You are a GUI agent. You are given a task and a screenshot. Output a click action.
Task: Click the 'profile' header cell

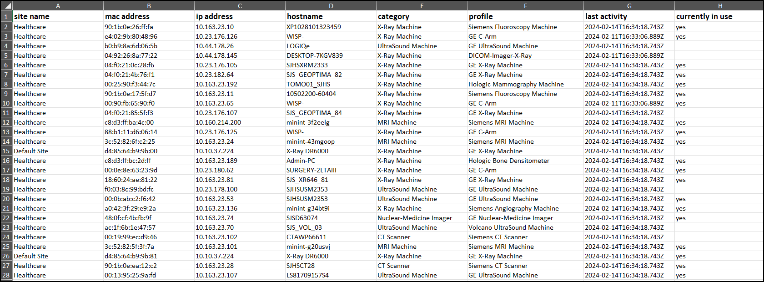(x=526, y=16)
